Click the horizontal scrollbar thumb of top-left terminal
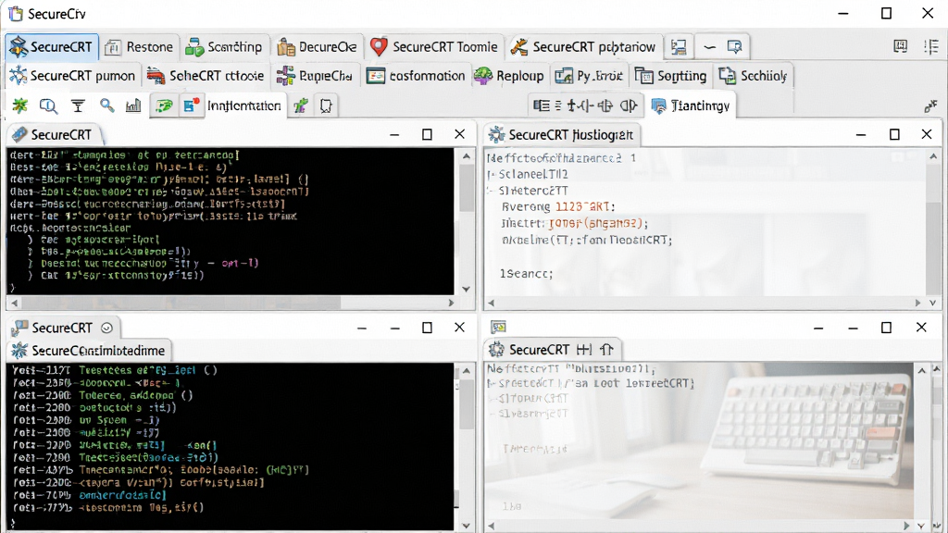 click(179, 303)
